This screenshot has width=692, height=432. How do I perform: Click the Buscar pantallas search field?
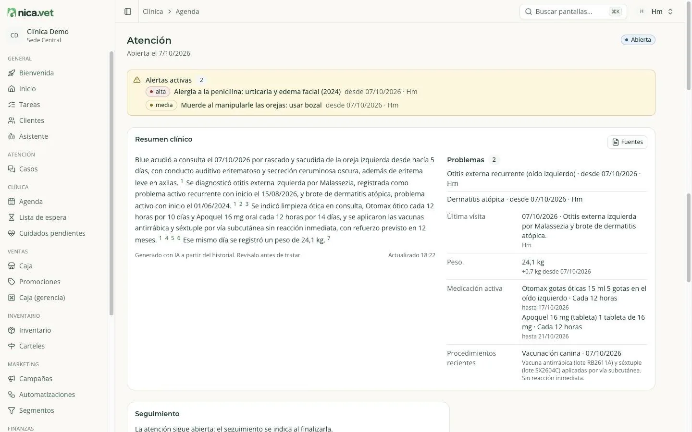click(573, 12)
